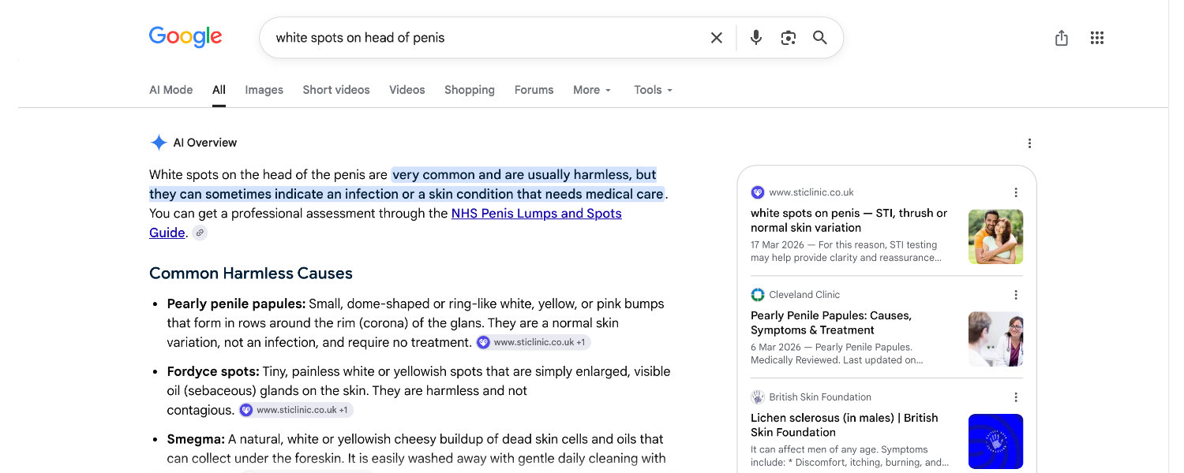Click sticlinic.co.uk favicon in source card
The height and width of the screenshot is (473, 1184).
[758, 192]
